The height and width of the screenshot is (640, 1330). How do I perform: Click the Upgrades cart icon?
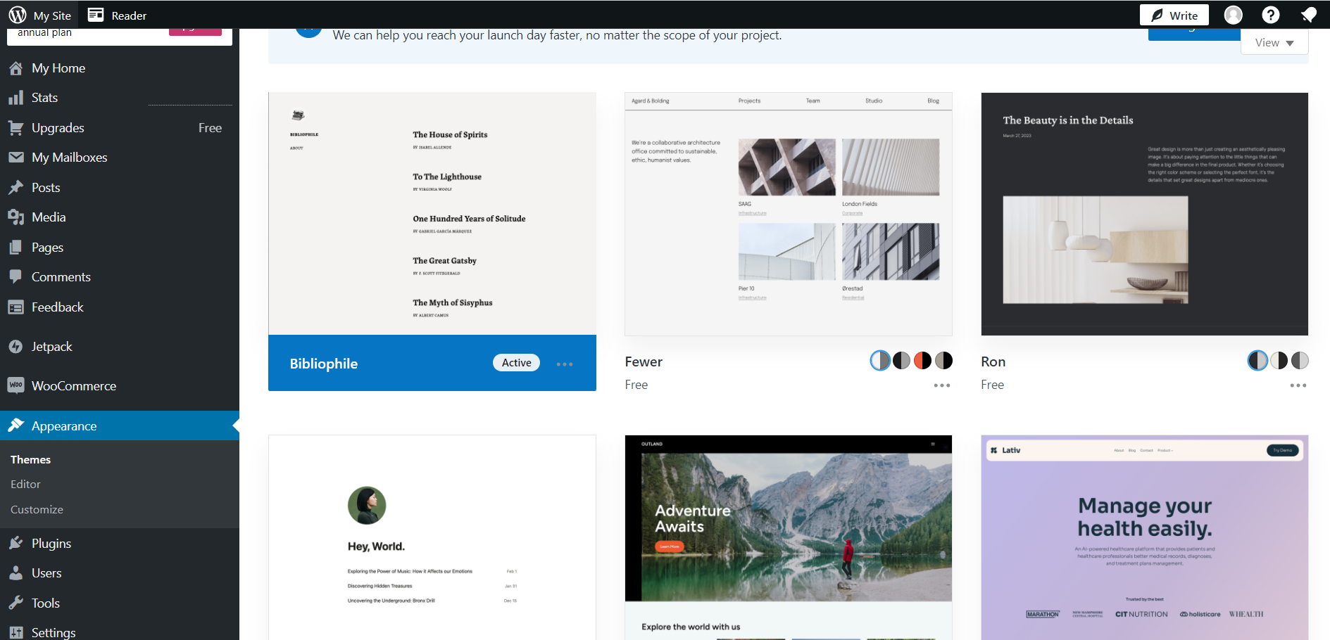15,128
